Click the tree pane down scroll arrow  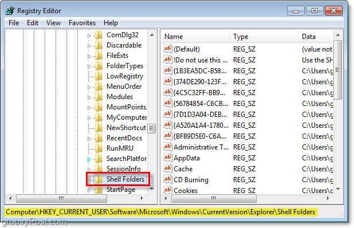point(152,189)
